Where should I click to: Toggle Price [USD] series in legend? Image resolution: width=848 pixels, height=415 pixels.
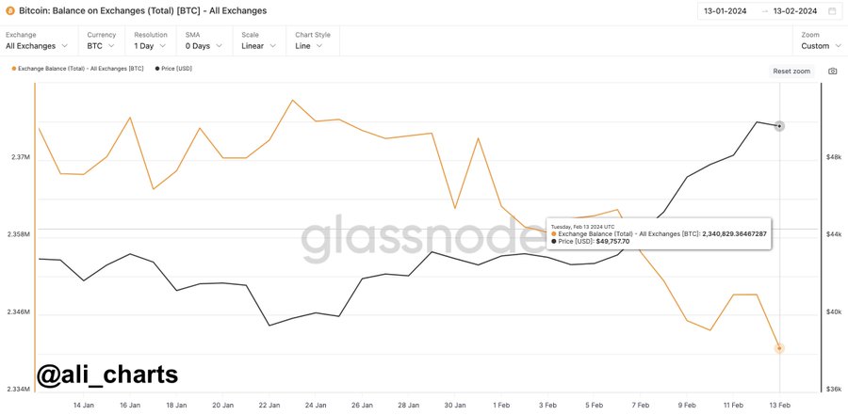[173, 68]
